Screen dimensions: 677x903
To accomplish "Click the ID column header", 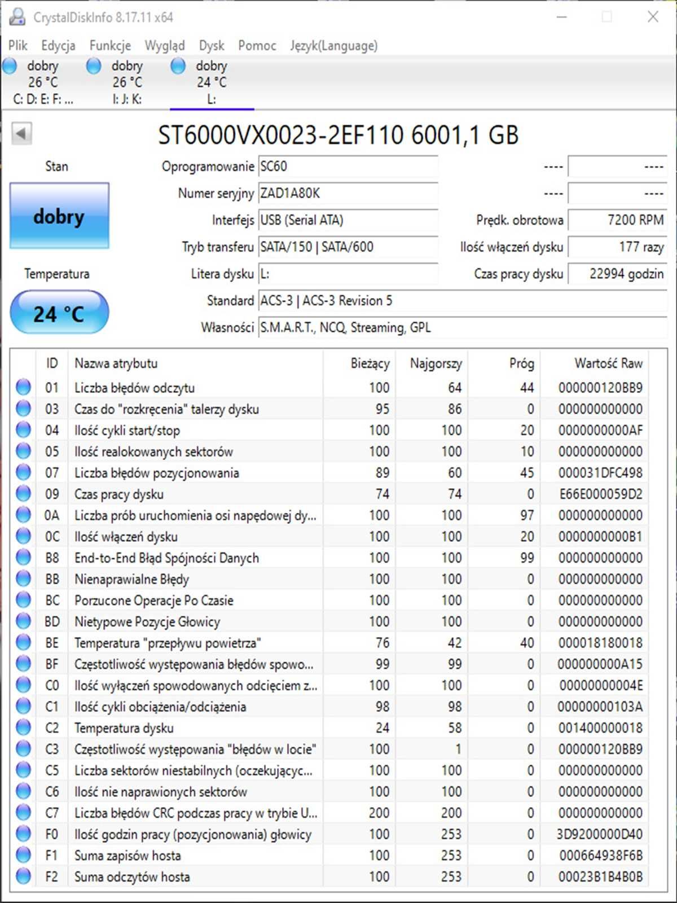I will pyautogui.click(x=52, y=363).
